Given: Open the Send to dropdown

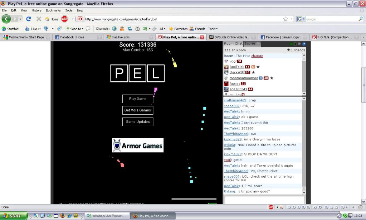Looking at the screenshot, I should click(x=74, y=29).
